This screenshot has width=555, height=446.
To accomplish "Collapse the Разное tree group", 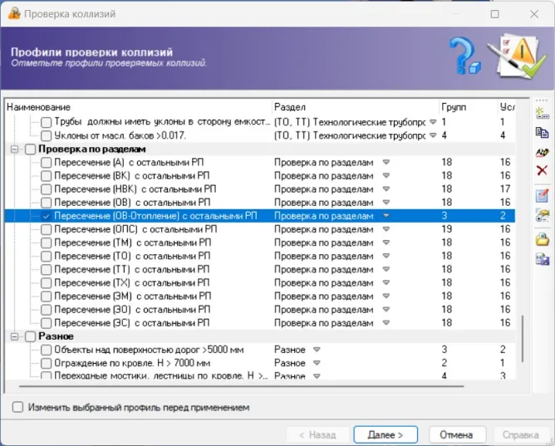I will pyautogui.click(x=14, y=336).
